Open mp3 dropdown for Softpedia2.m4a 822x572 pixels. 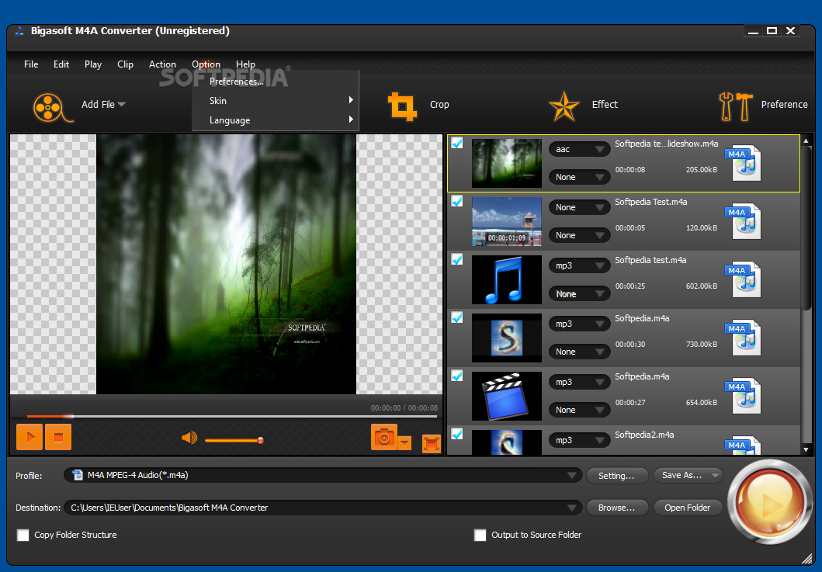579,440
